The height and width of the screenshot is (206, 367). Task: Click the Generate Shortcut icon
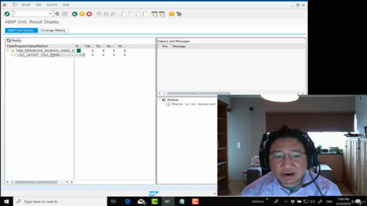click(162, 14)
